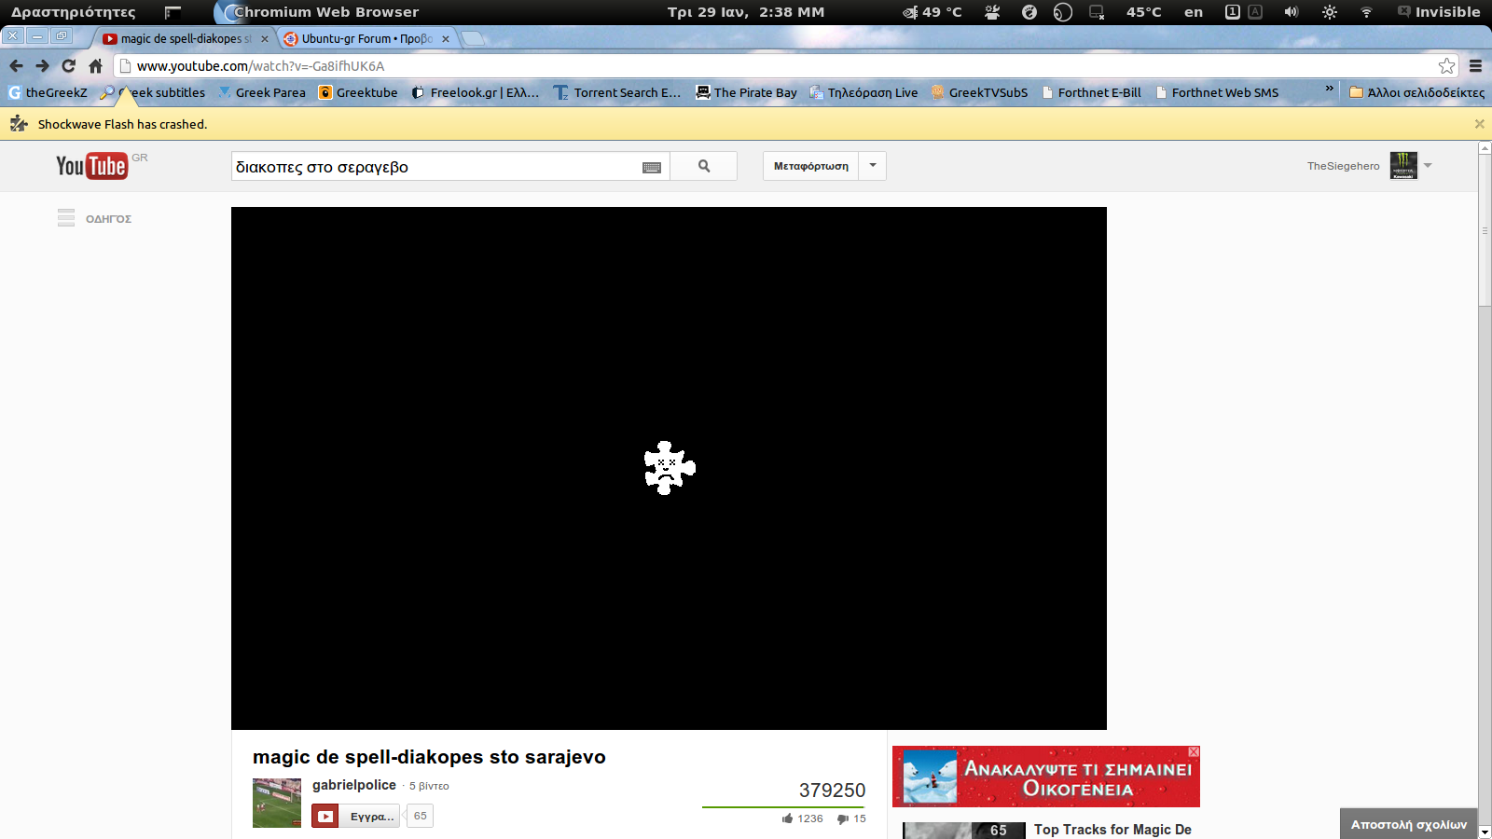Viewport: 1492px width, 839px height.
Task: Bookmark this page with the star icon
Action: coord(1446,66)
